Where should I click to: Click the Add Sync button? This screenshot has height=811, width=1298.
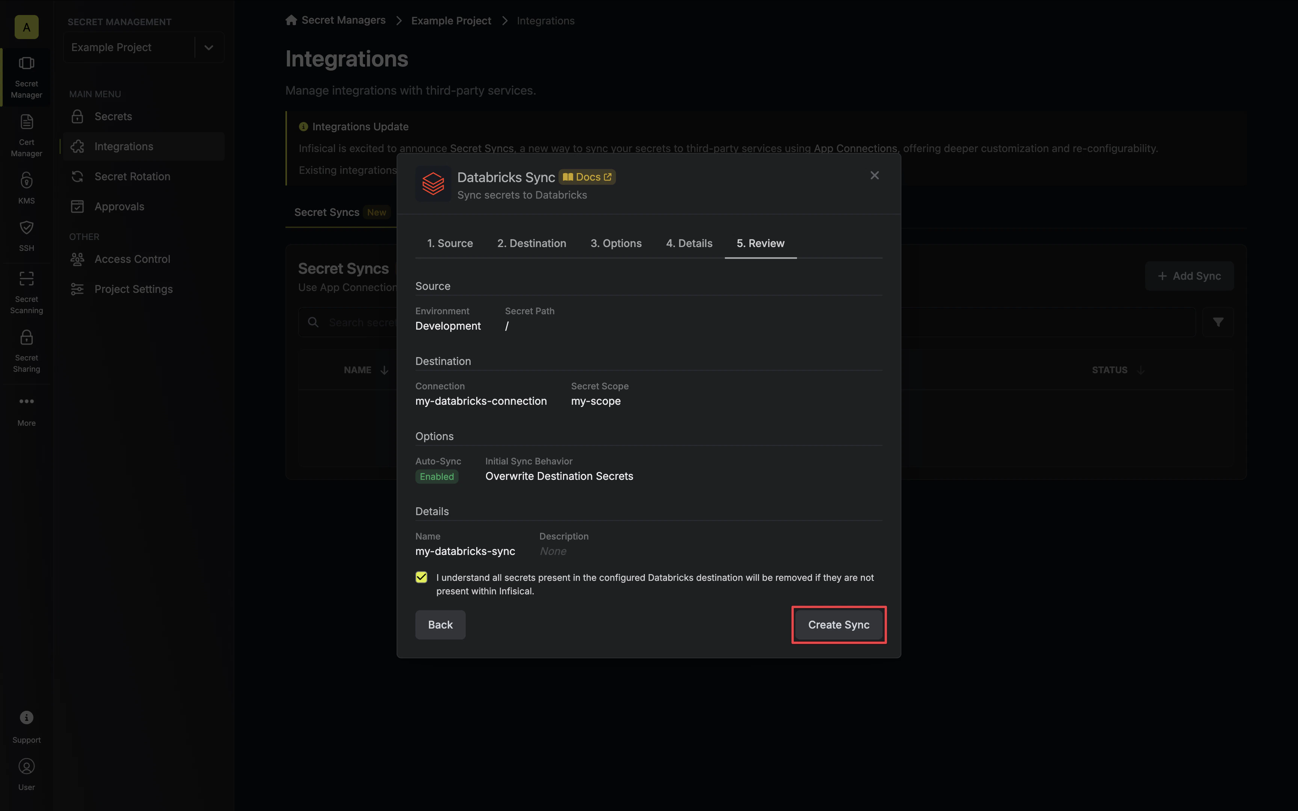(1189, 276)
